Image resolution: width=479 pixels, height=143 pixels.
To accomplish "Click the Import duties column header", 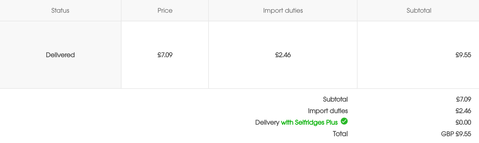I will point(283,11).
